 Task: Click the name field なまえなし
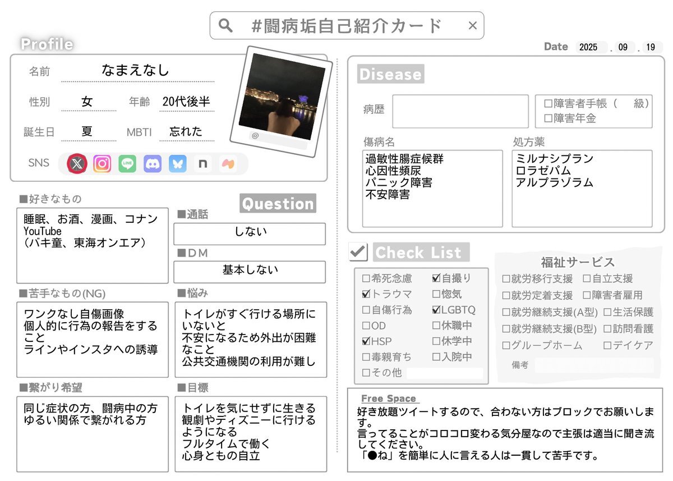(x=135, y=71)
